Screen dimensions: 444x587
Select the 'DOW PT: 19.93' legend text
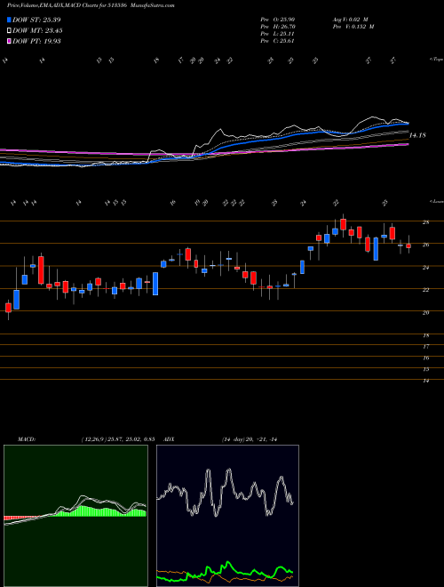point(36,41)
